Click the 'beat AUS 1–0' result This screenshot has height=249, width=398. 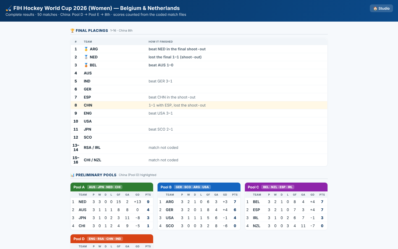coord(161,65)
